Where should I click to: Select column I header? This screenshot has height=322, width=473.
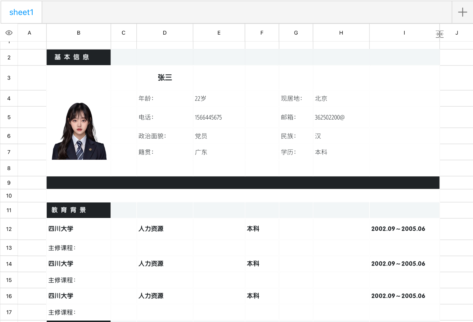[x=404, y=33]
